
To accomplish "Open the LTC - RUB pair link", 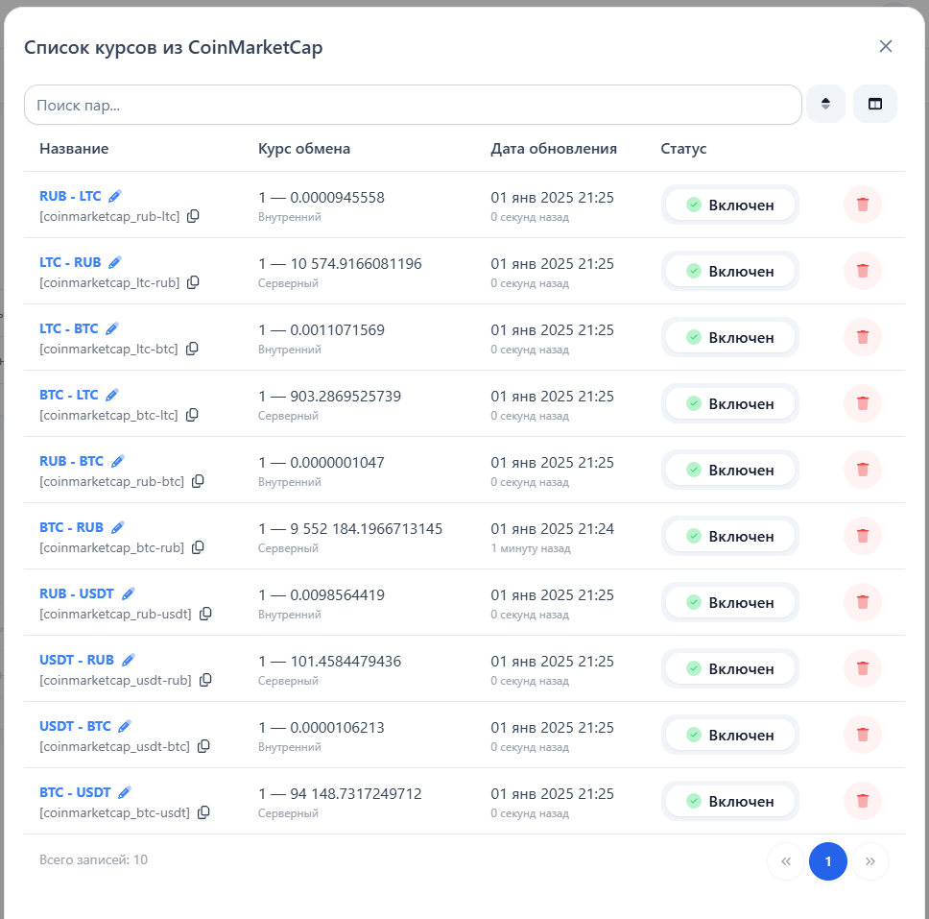I will [70, 262].
